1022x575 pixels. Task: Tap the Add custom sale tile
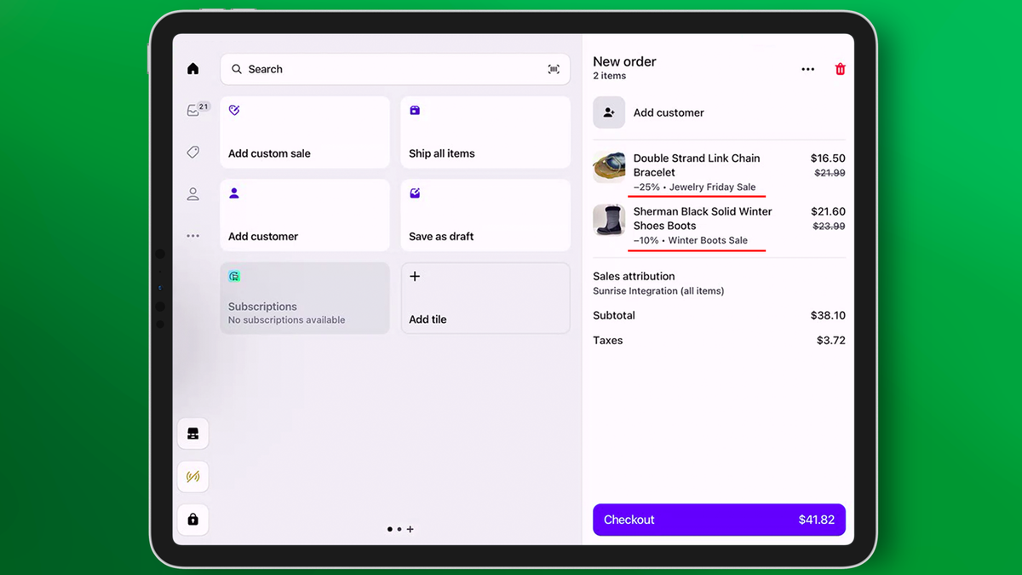[x=304, y=132]
